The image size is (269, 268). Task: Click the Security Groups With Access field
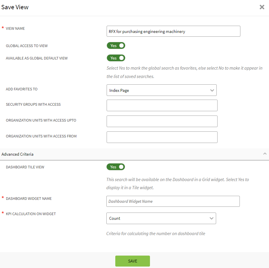tap(162, 105)
